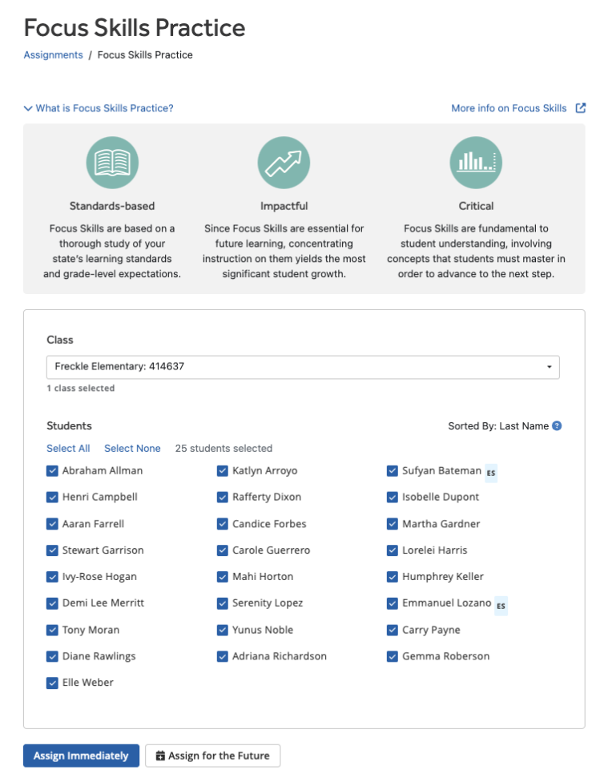Go to Assignments in the breadcrumb
Image resolution: width=604 pixels, height=778 pixels.
pos(53,55)
